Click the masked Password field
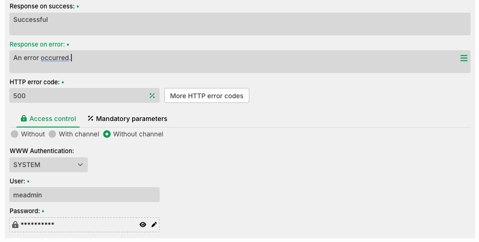 pos(85,225)
